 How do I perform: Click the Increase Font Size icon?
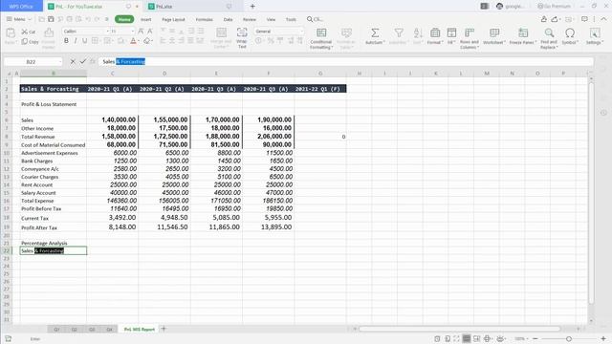click(x=141, y=32)
